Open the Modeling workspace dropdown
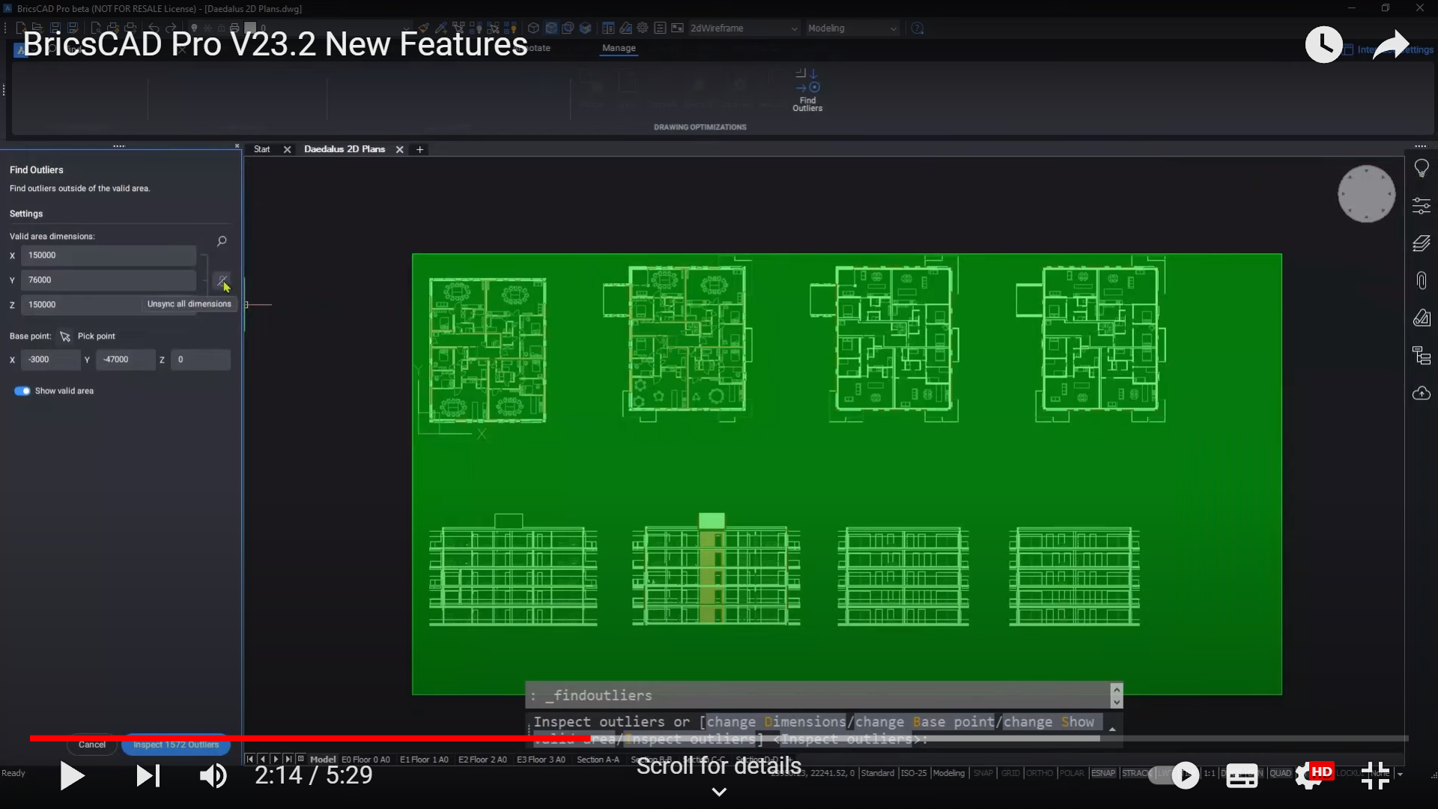 pyautogui.click(x=852, y=28)
